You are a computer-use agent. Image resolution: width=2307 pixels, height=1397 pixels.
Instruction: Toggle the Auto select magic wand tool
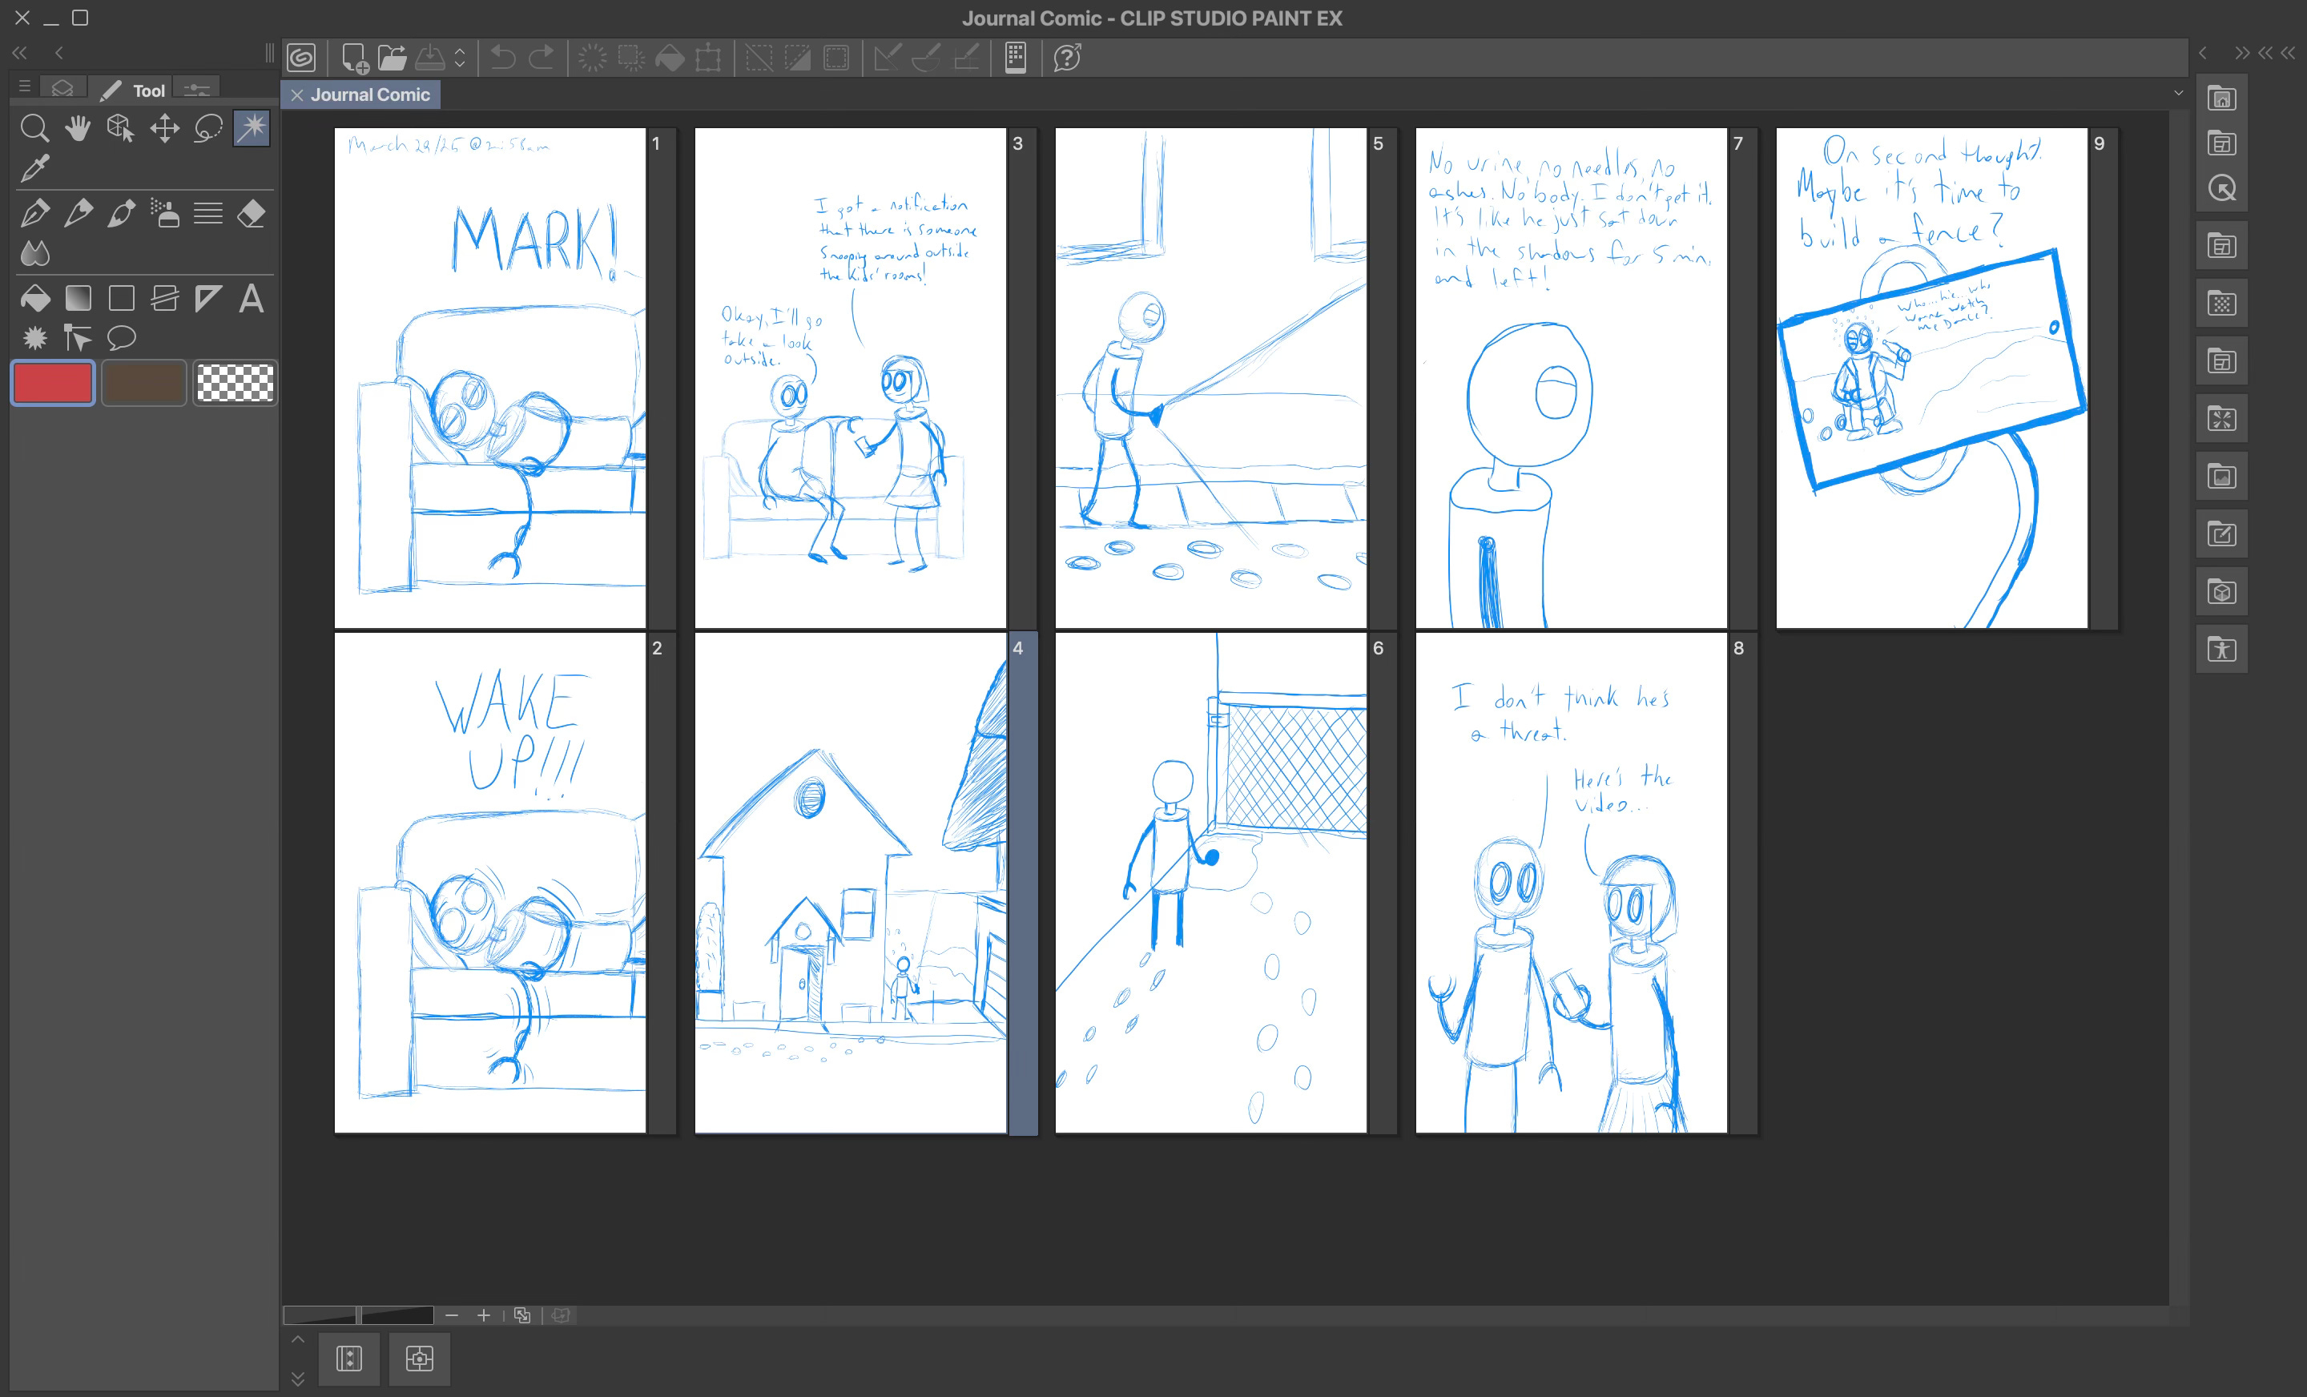[251, 127]
